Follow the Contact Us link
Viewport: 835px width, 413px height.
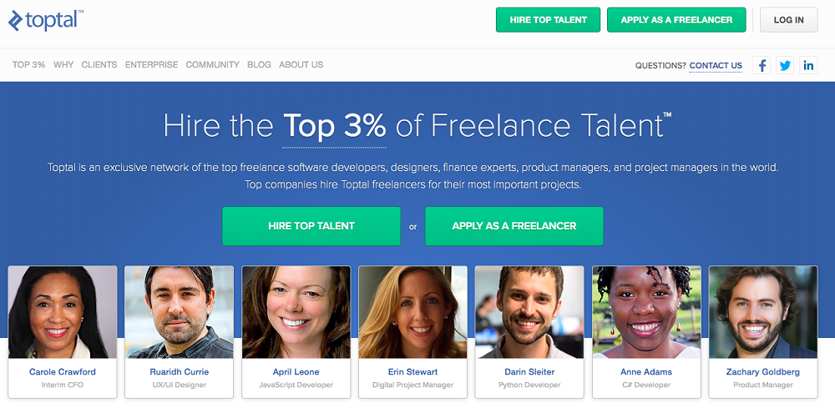pos(716,66)
